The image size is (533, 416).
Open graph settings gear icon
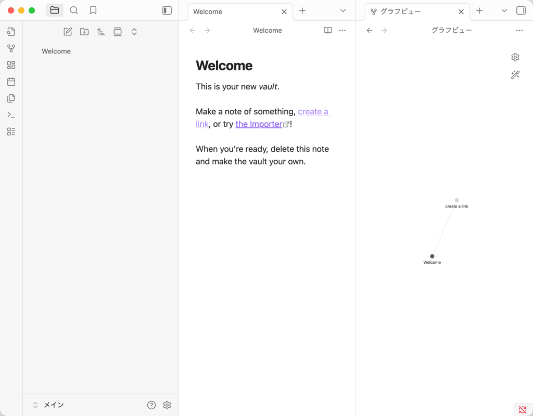(x=515, y=57)
